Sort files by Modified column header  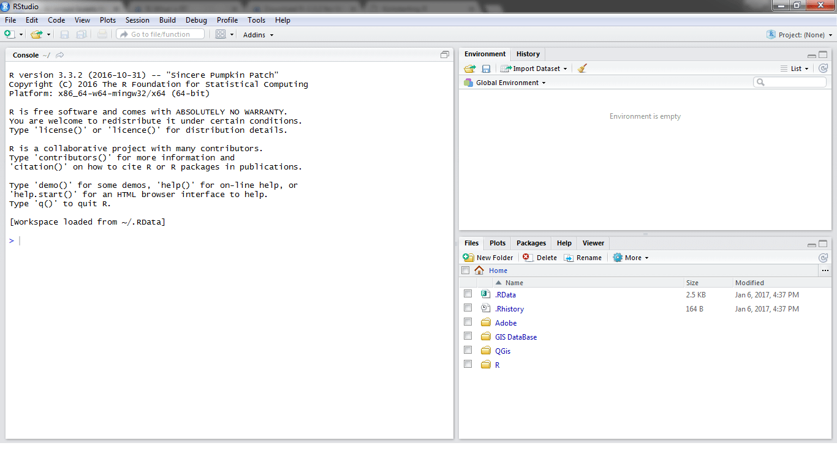(782, 283)
